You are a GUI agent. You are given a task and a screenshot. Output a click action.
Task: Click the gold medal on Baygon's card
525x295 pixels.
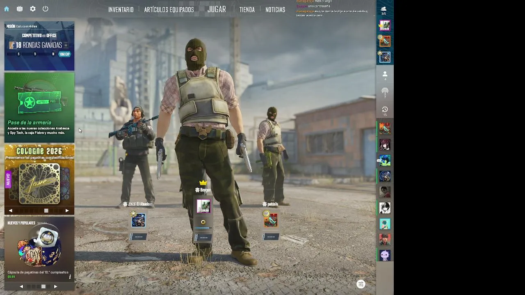click(x=203, y=222)
